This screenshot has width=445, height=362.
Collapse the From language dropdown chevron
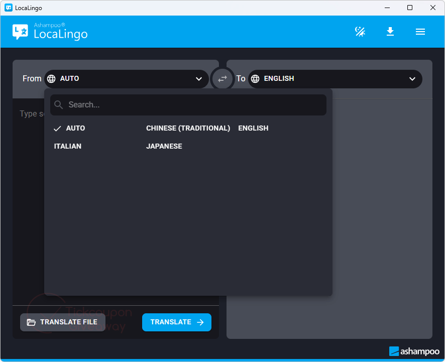(199, 79)
